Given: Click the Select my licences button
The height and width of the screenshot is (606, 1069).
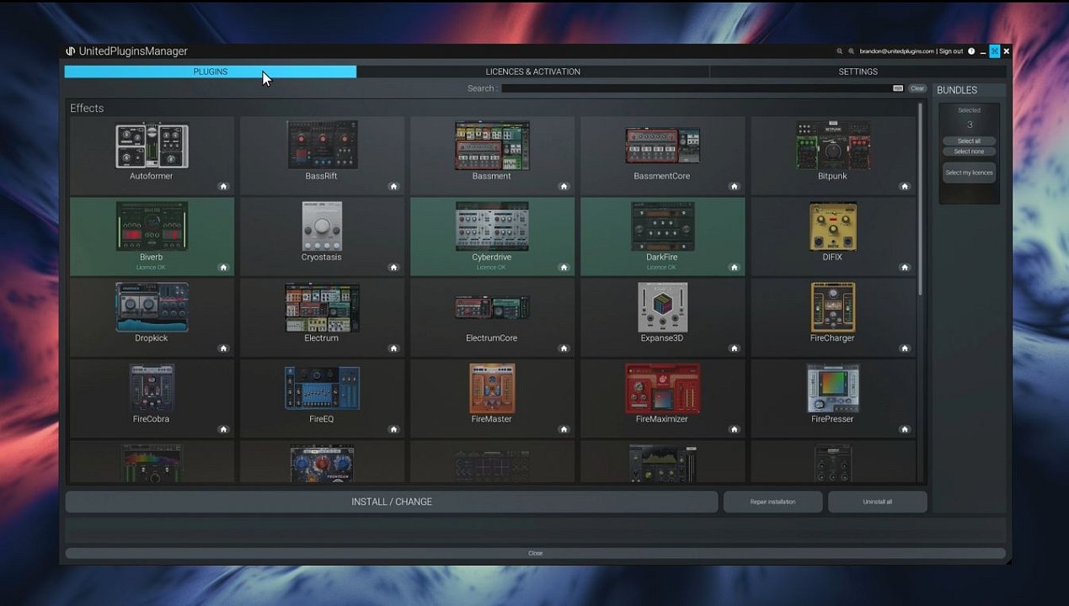Looking at the screenshot, I should (969, 173).
